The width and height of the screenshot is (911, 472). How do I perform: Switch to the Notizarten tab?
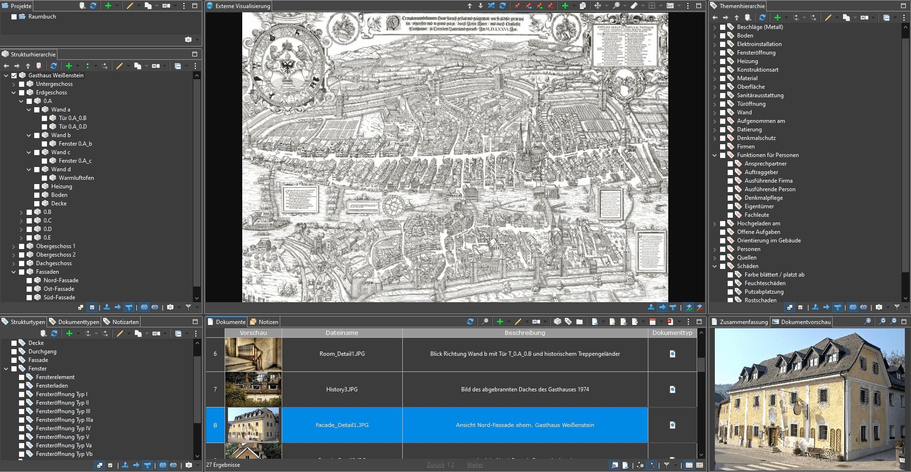tap(121, 322)
